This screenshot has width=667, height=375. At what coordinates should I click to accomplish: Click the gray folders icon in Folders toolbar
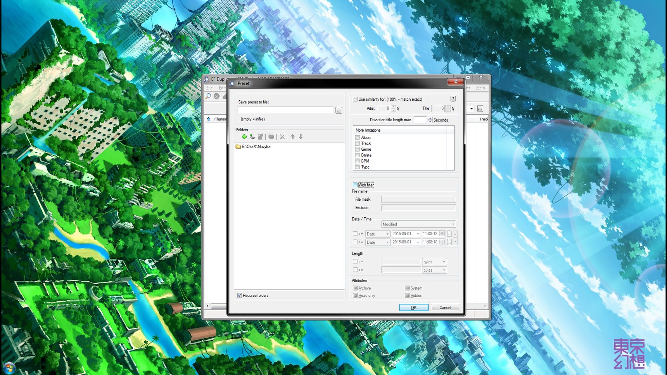[x=271, y=137]
